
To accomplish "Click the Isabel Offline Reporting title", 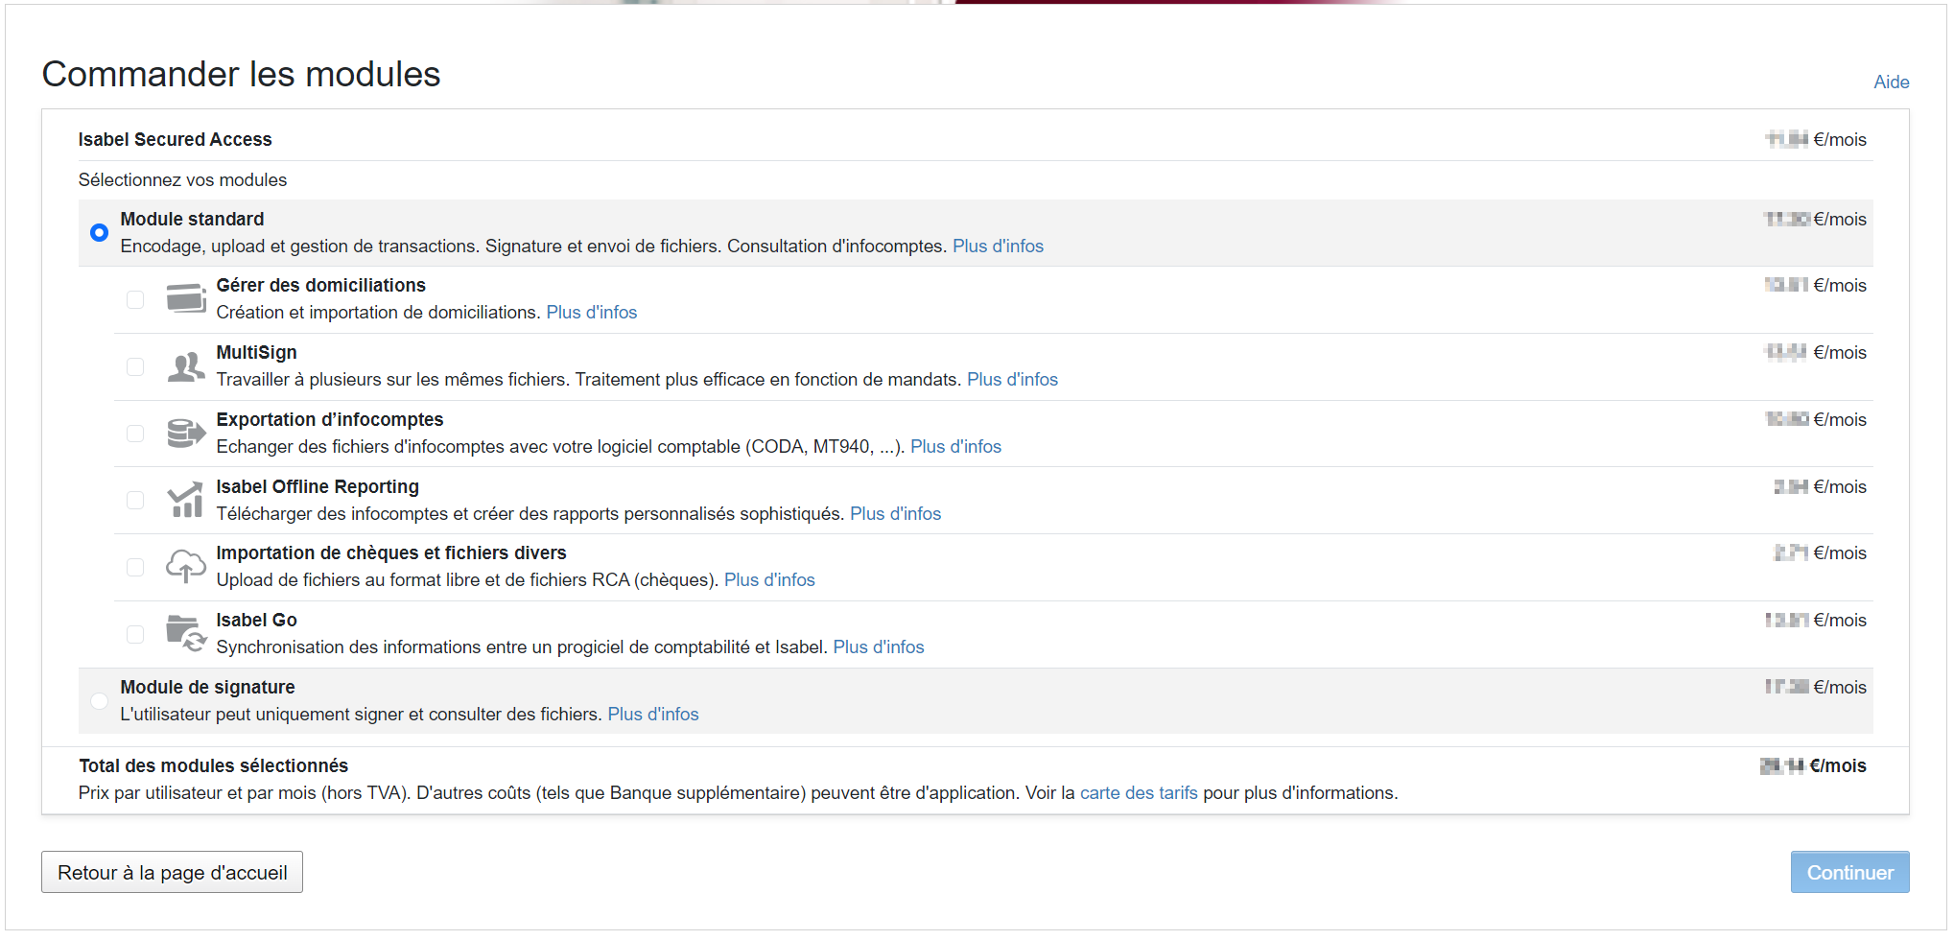I will pos(318,486).
